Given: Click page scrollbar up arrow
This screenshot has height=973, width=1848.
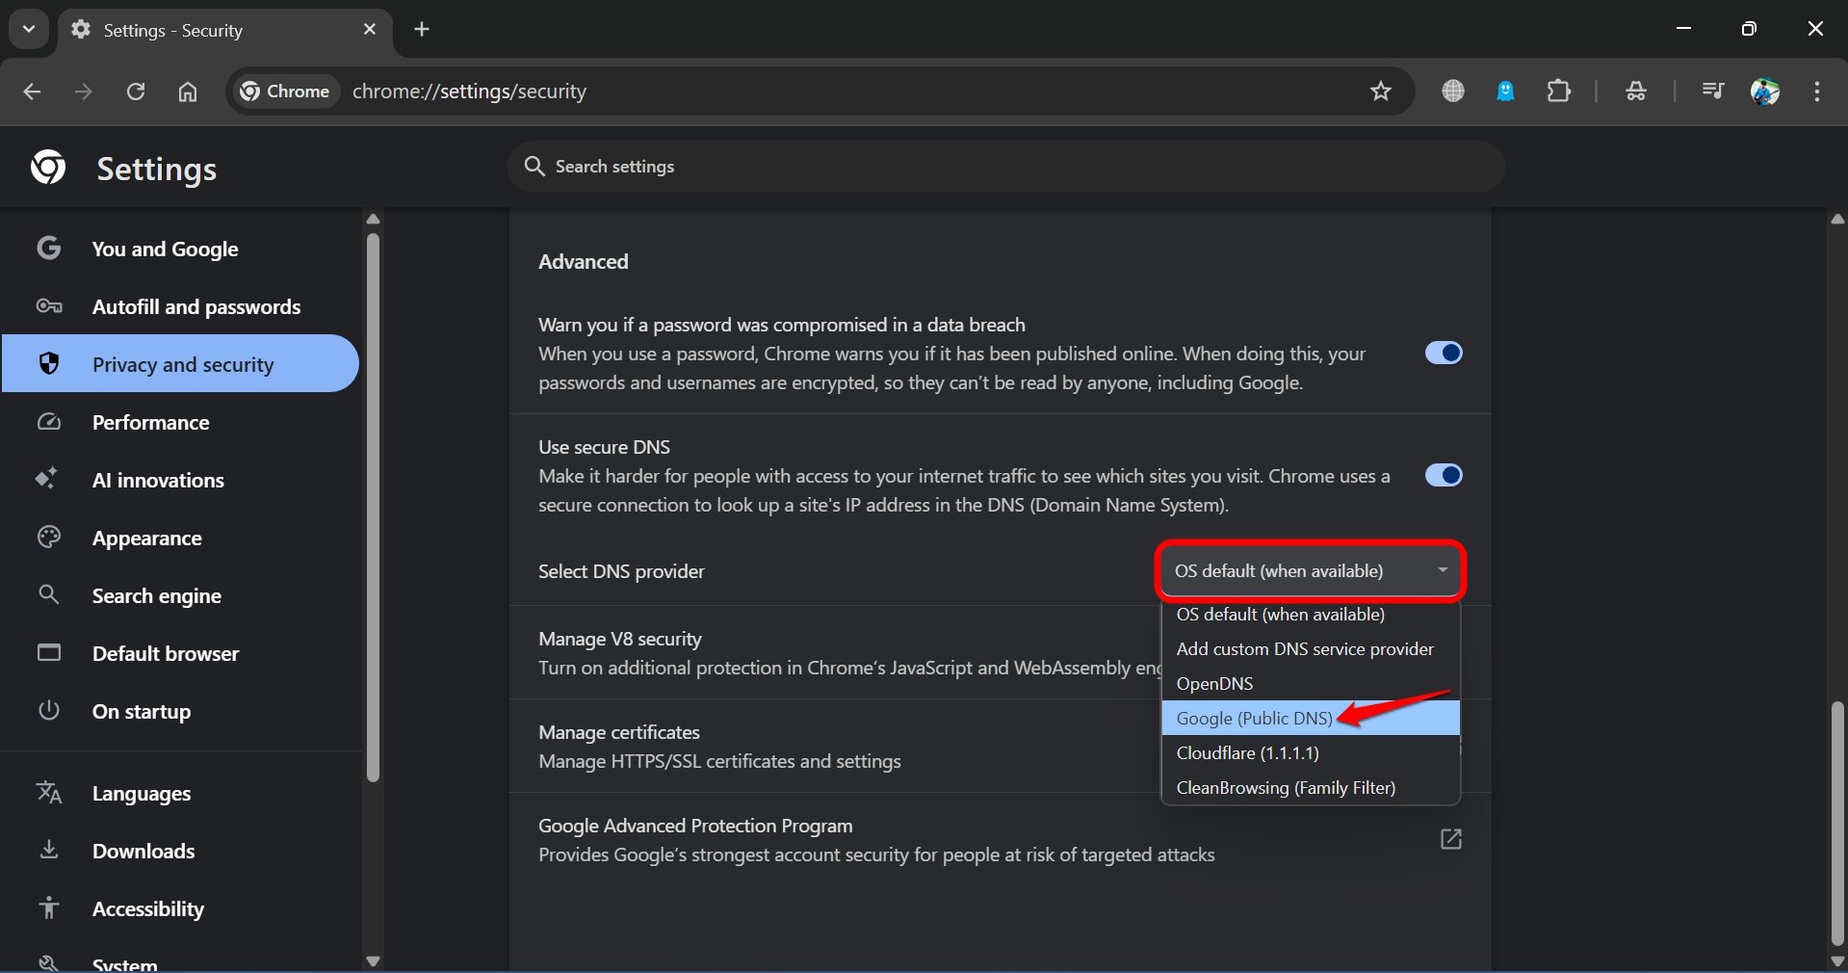Looking at the screenshot, I should [1837, 220].
